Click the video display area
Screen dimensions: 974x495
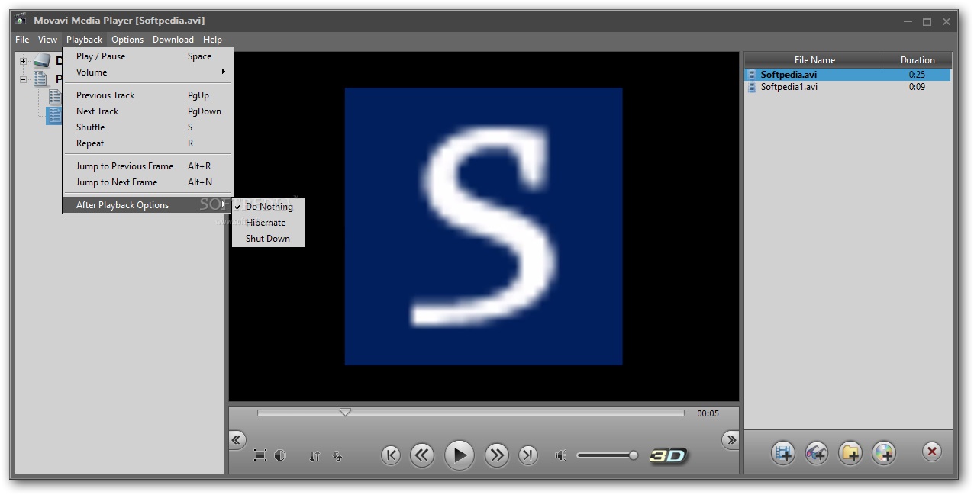pyautogui.click(x=484, y=227)
